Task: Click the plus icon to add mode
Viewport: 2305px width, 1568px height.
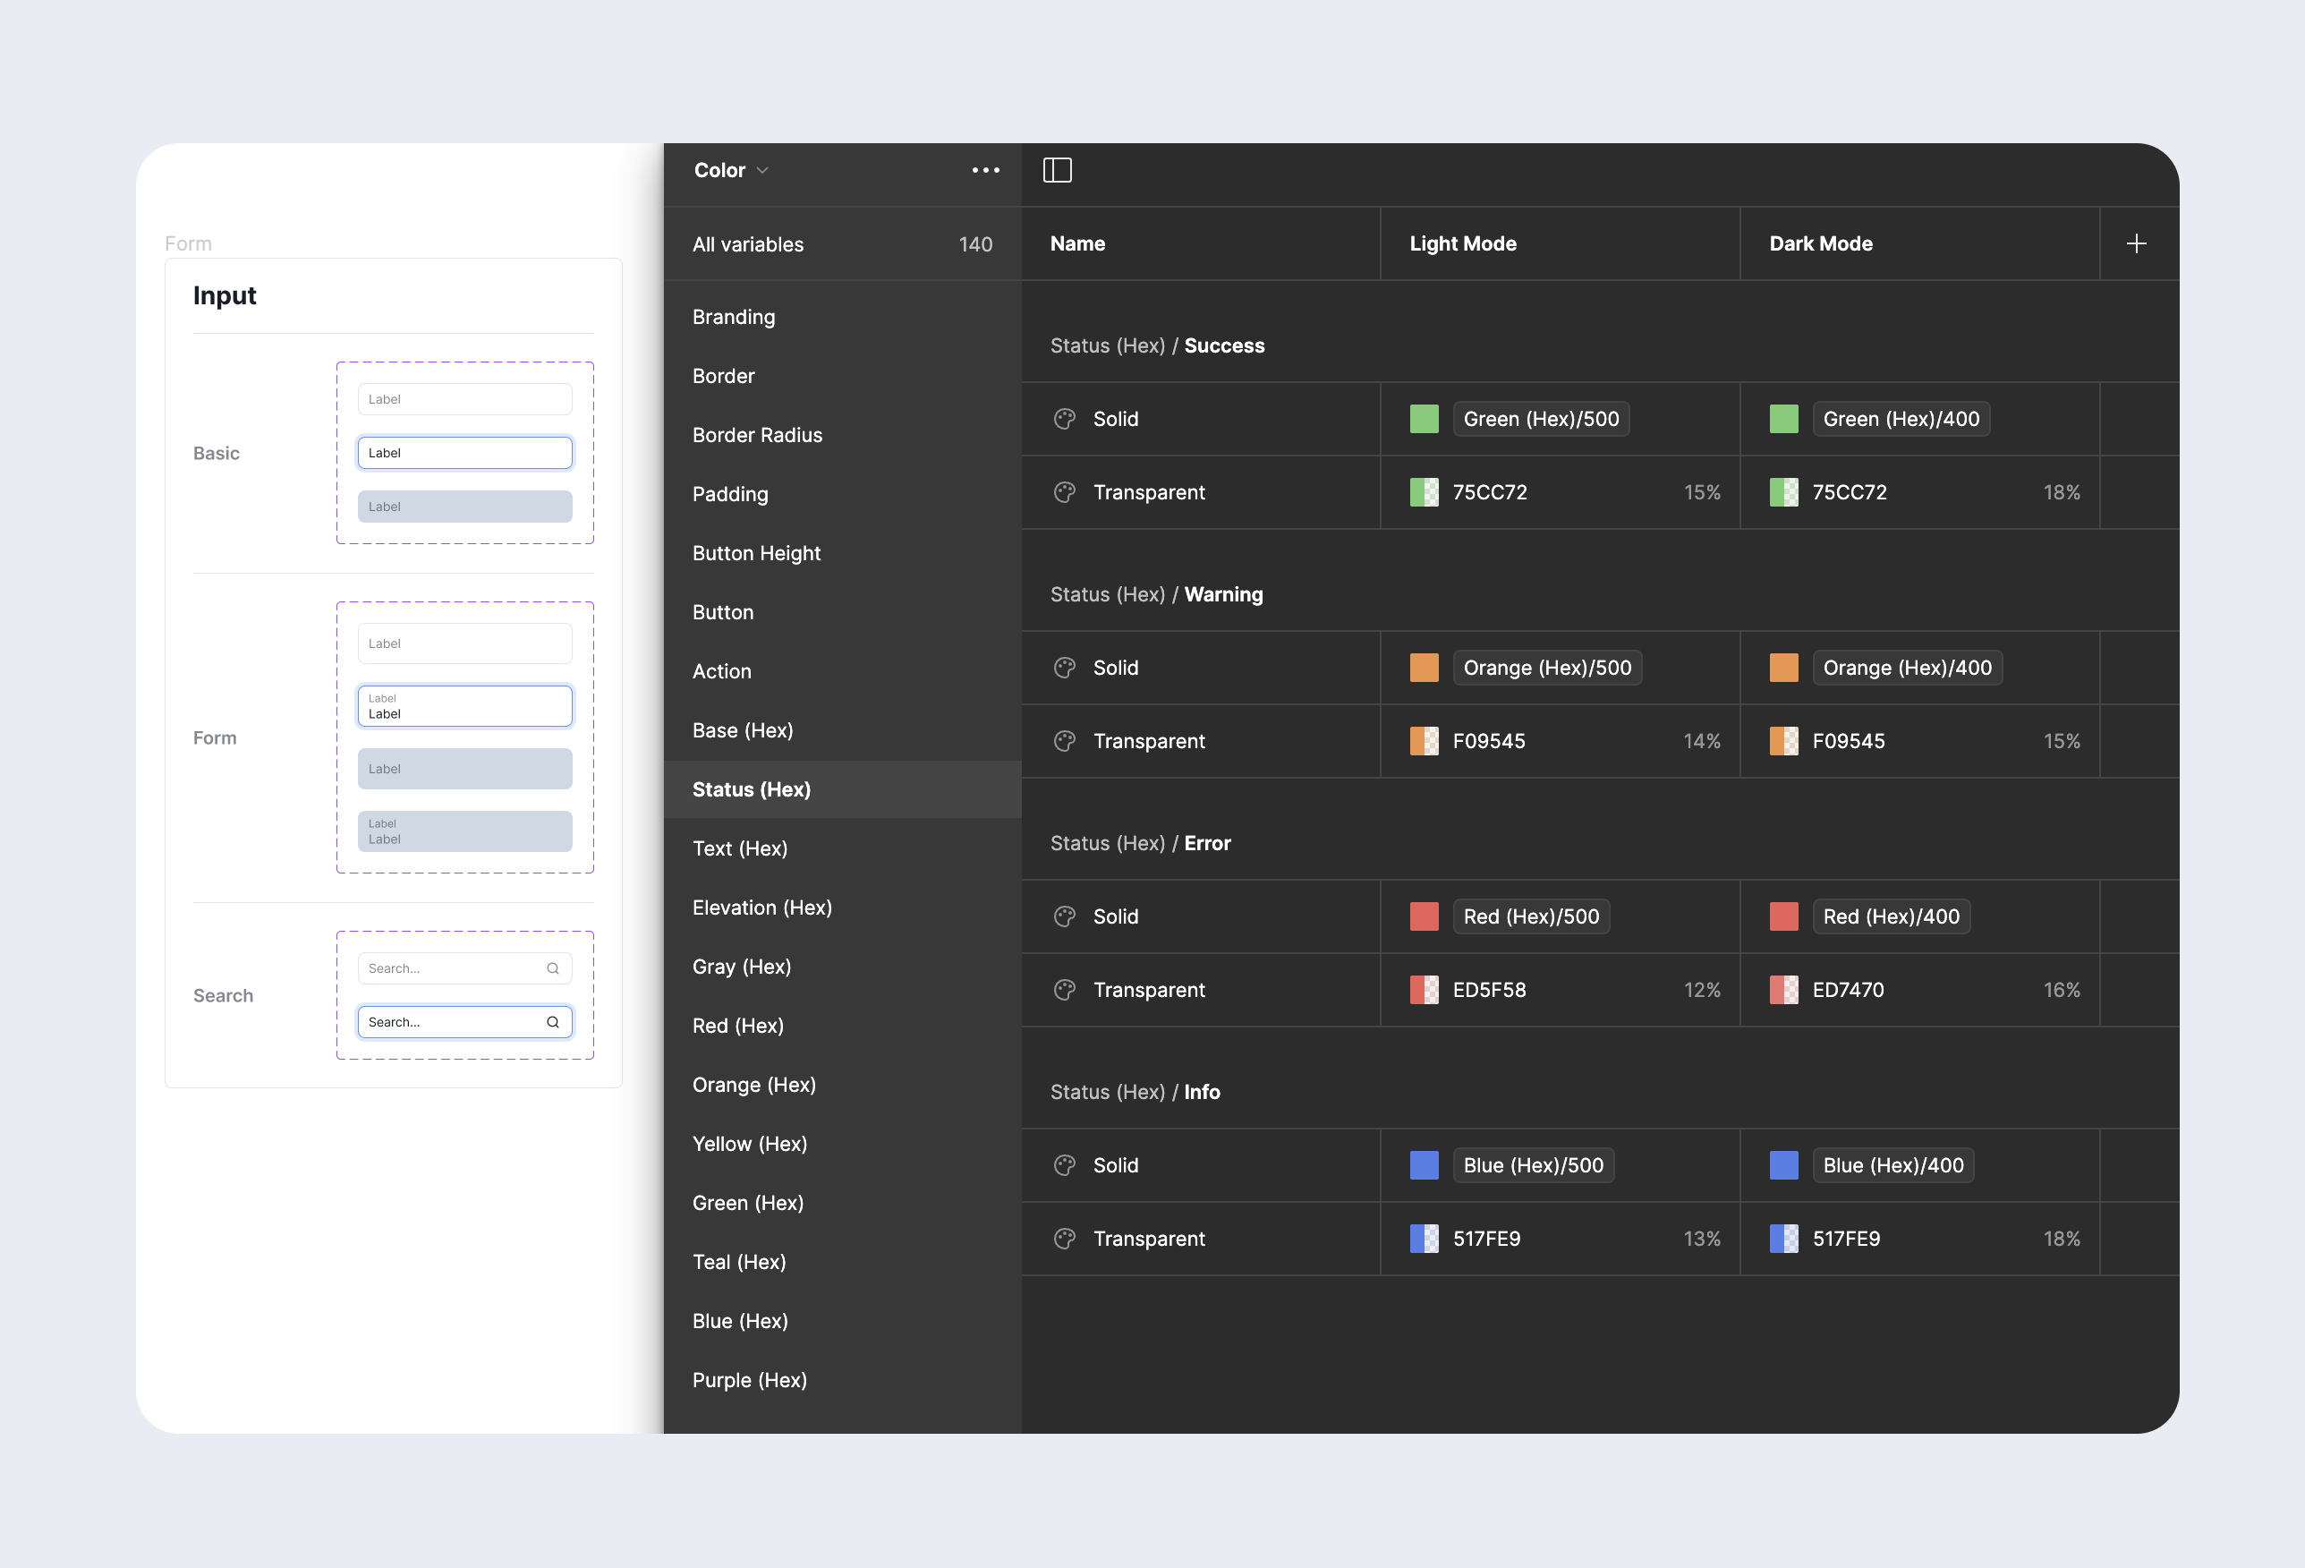Action: coord(2137,244)
